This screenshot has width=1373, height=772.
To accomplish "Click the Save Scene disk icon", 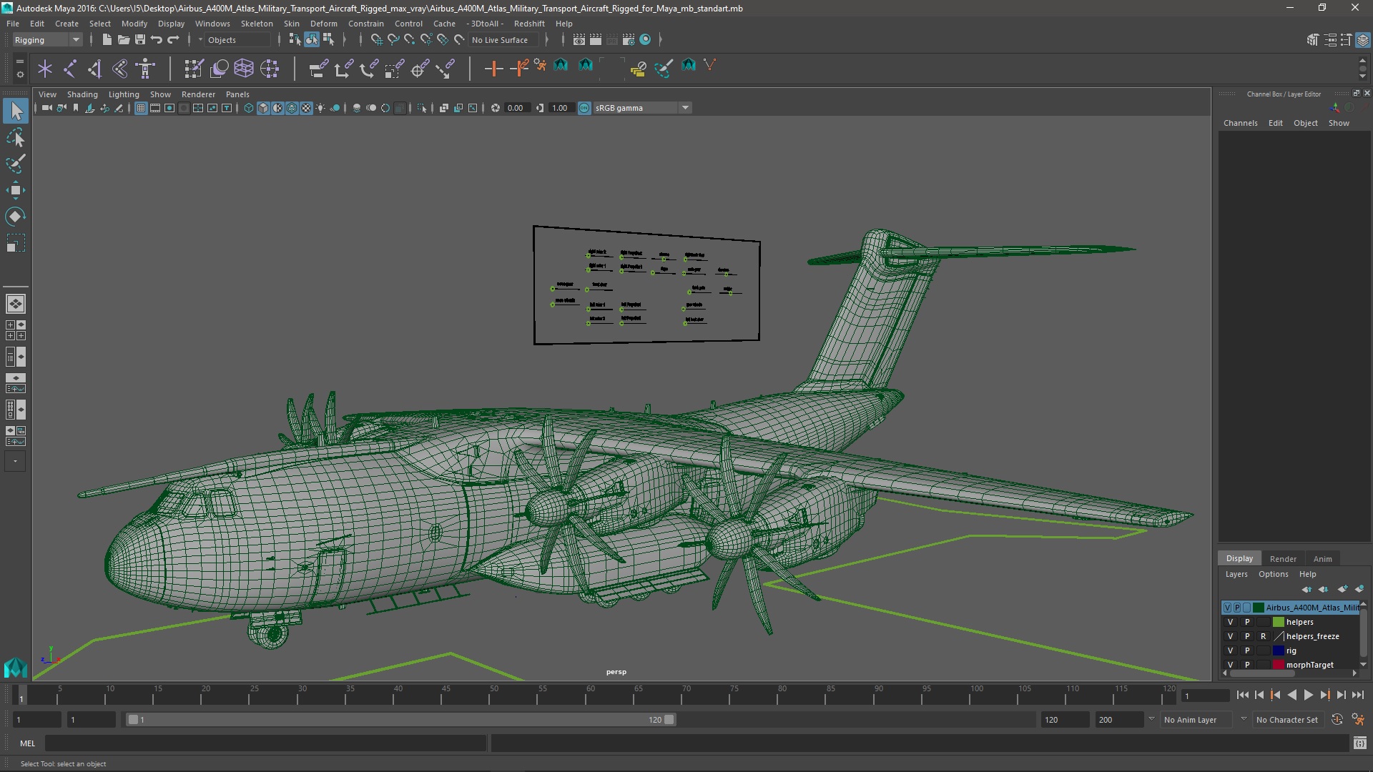I will click(x=140, y=40).
